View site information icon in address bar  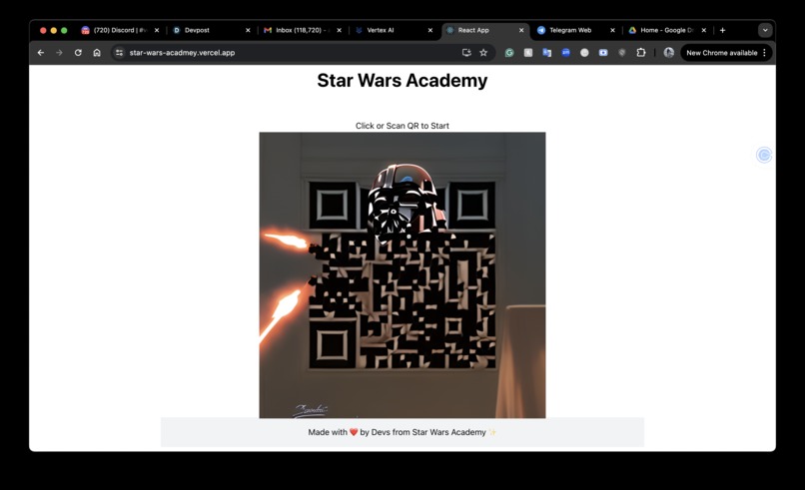click(x=119, y=52)
